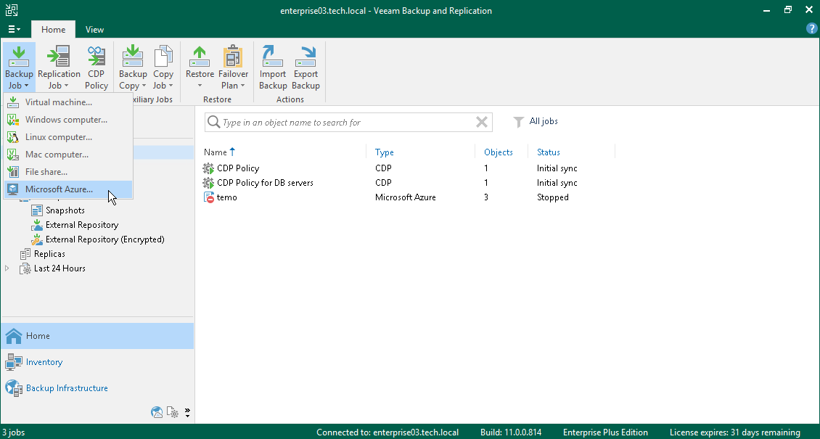Image resolution: width=820 pixels, height=439 pixels.
Task: Select the CDP Policy job row icon
Action: tap(209, 168)
